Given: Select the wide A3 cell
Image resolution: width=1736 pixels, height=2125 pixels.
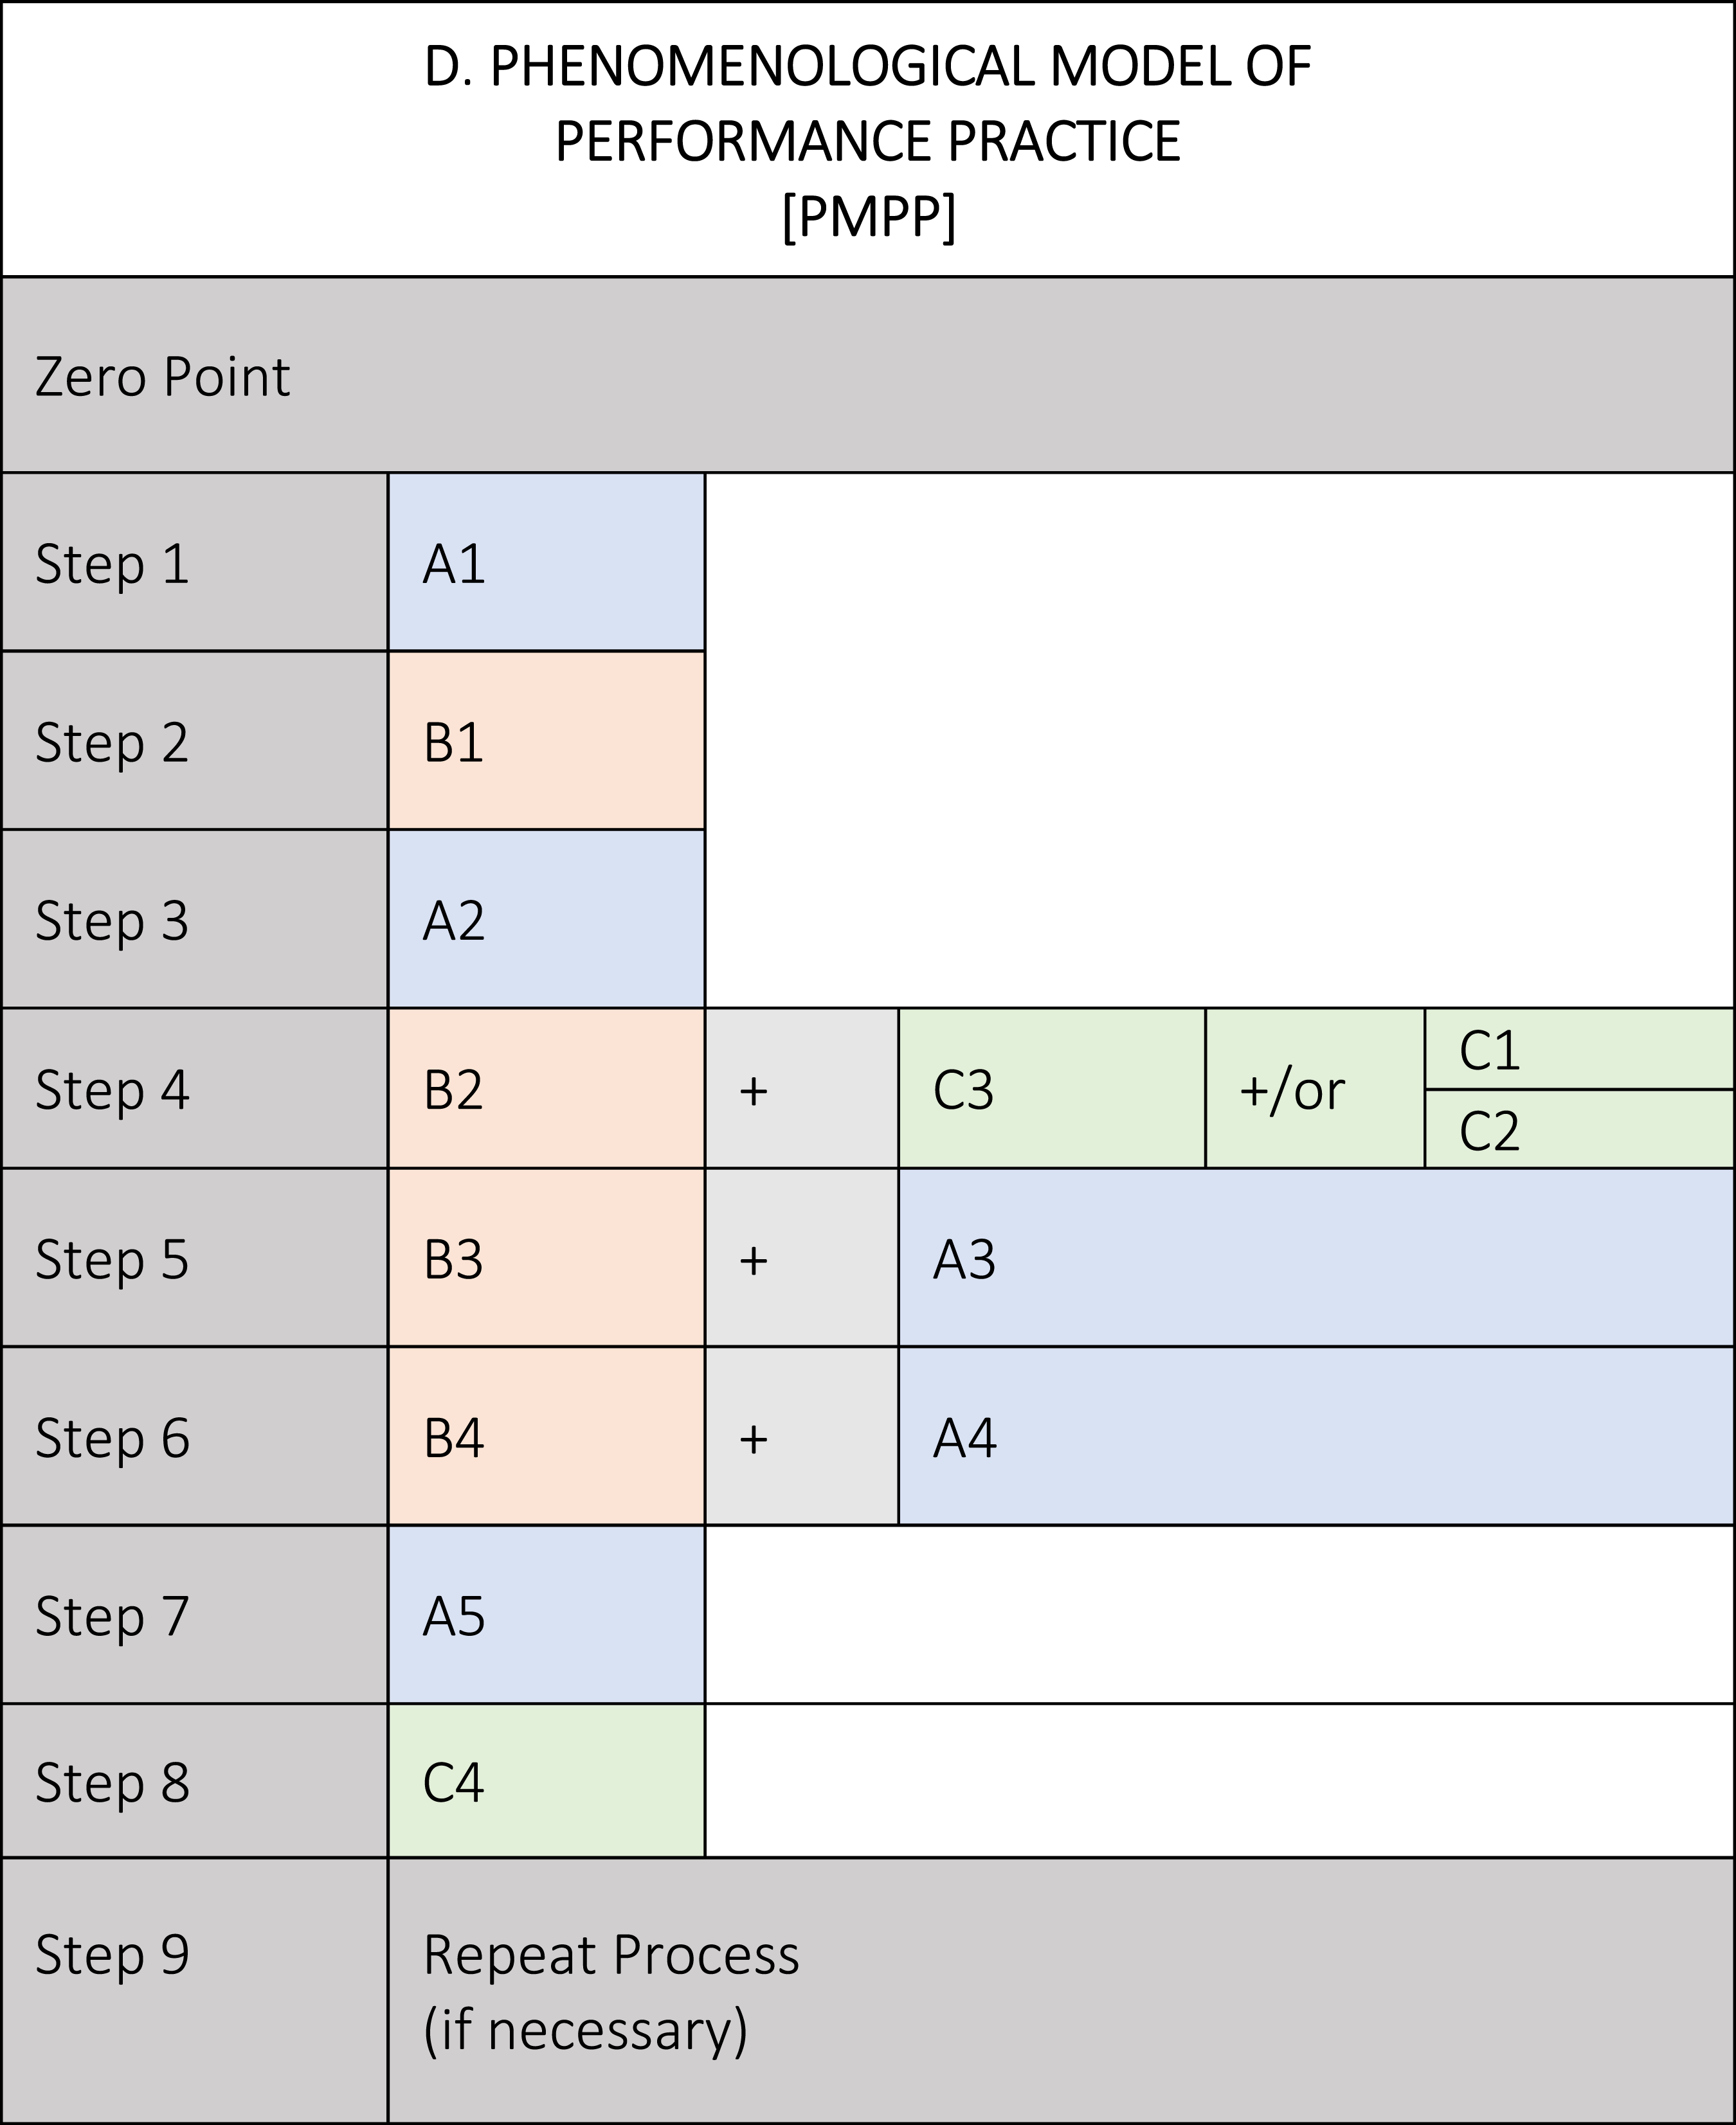Looking at the screenshot, I should point(1317,1257).
